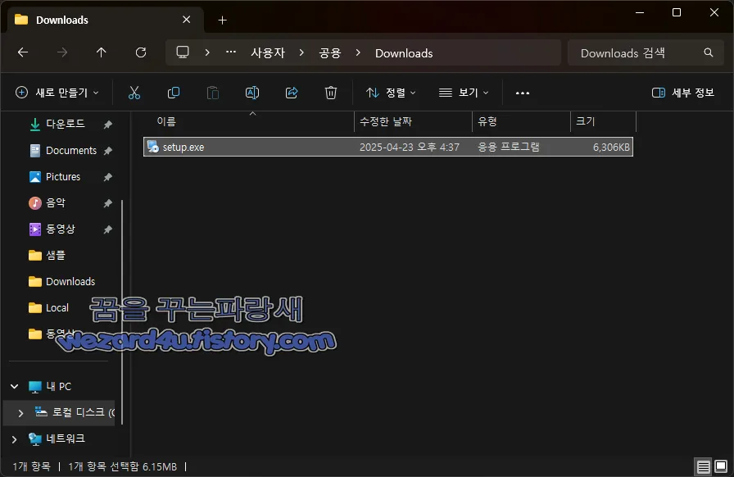Click the search magnifier icon
Image resolution: width=734 pixels, height=477 pixels.
click(709, 53)
